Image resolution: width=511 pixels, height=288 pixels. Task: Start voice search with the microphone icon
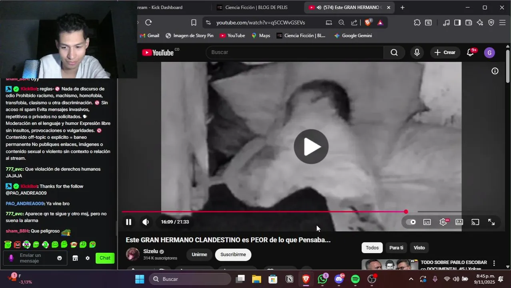click(417, 52)
